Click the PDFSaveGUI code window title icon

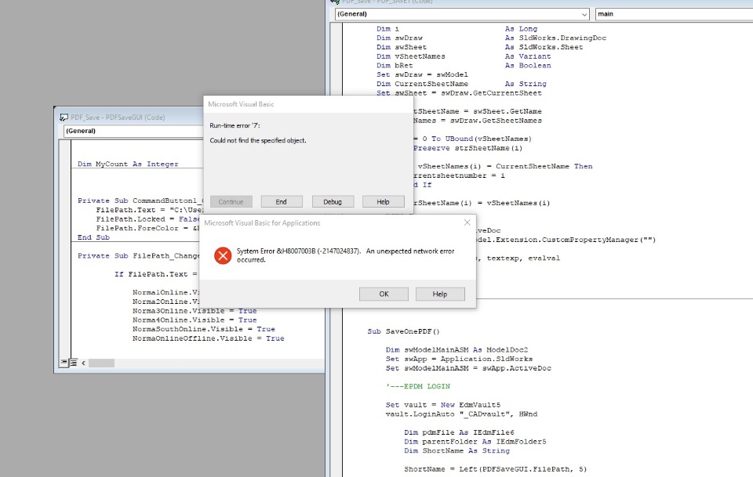[64, 117]
